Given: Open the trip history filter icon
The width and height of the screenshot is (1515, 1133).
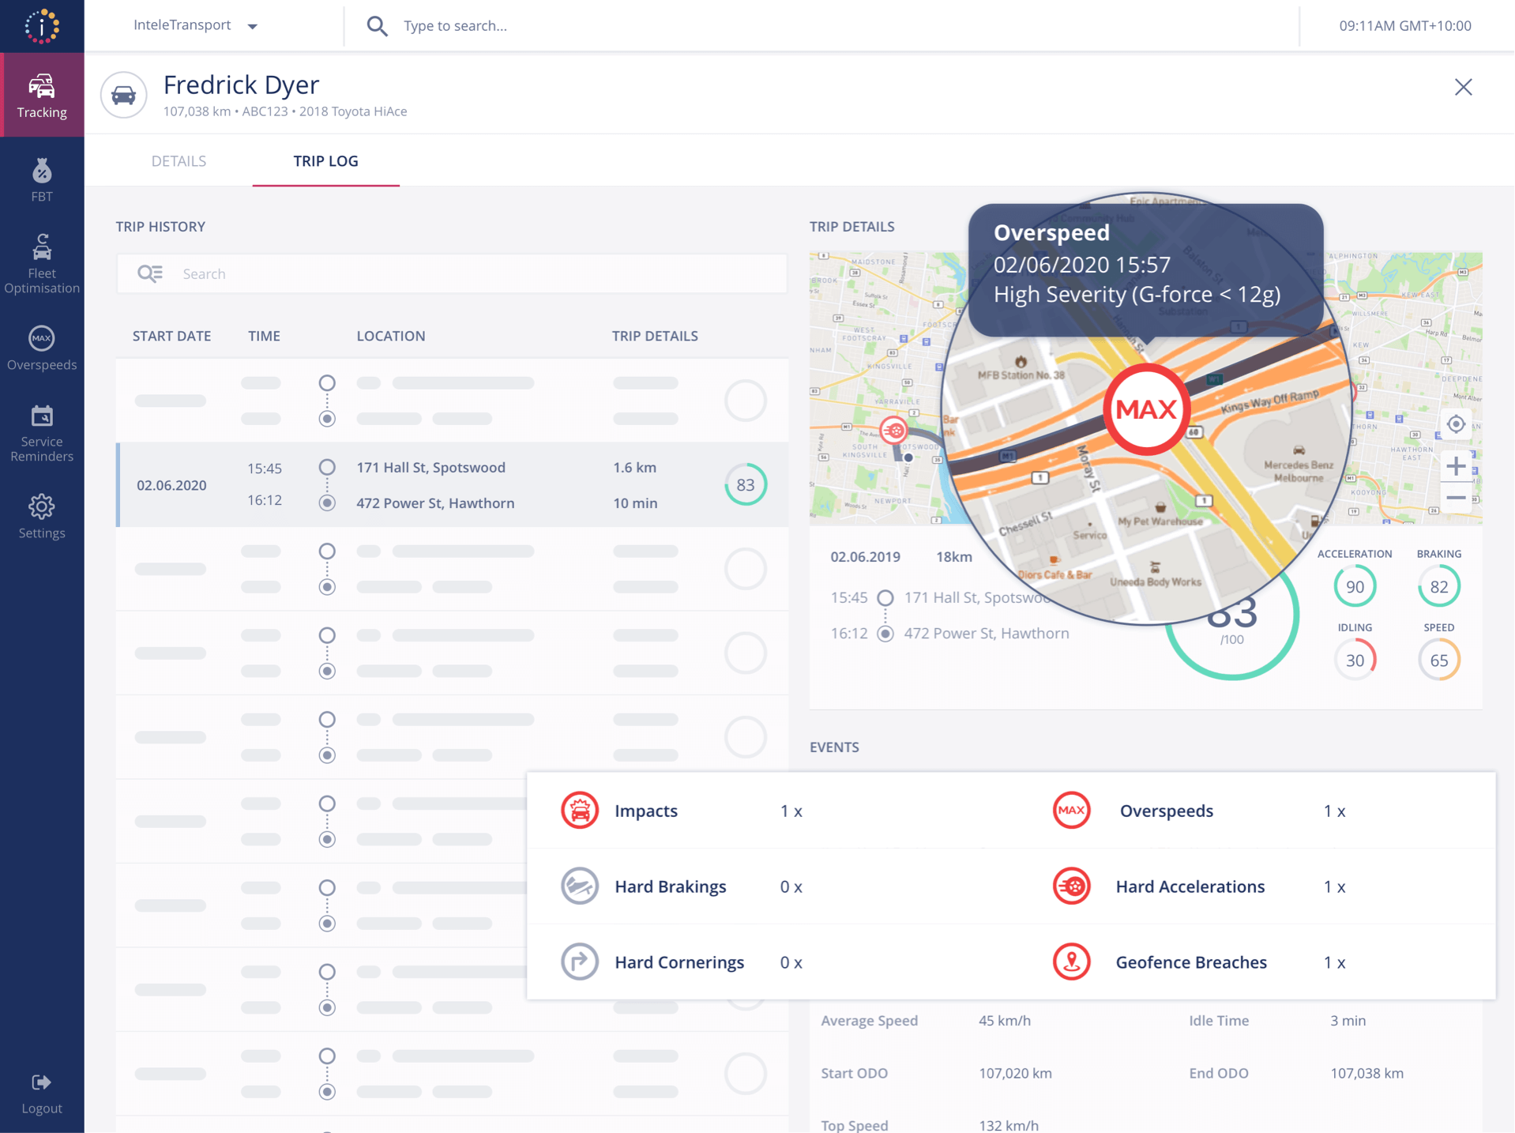Looking at the screenshot, I should click(149, 273).
